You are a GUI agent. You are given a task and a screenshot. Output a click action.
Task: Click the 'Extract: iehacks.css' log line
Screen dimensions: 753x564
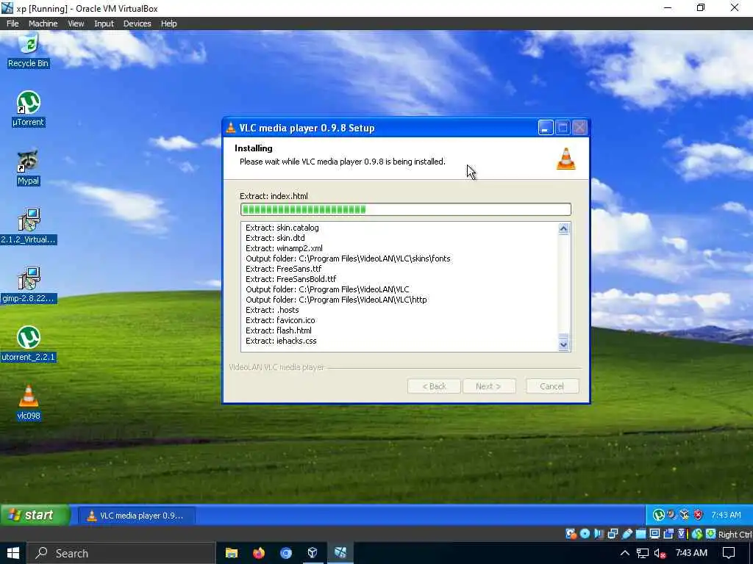click(x=281, y=341)
